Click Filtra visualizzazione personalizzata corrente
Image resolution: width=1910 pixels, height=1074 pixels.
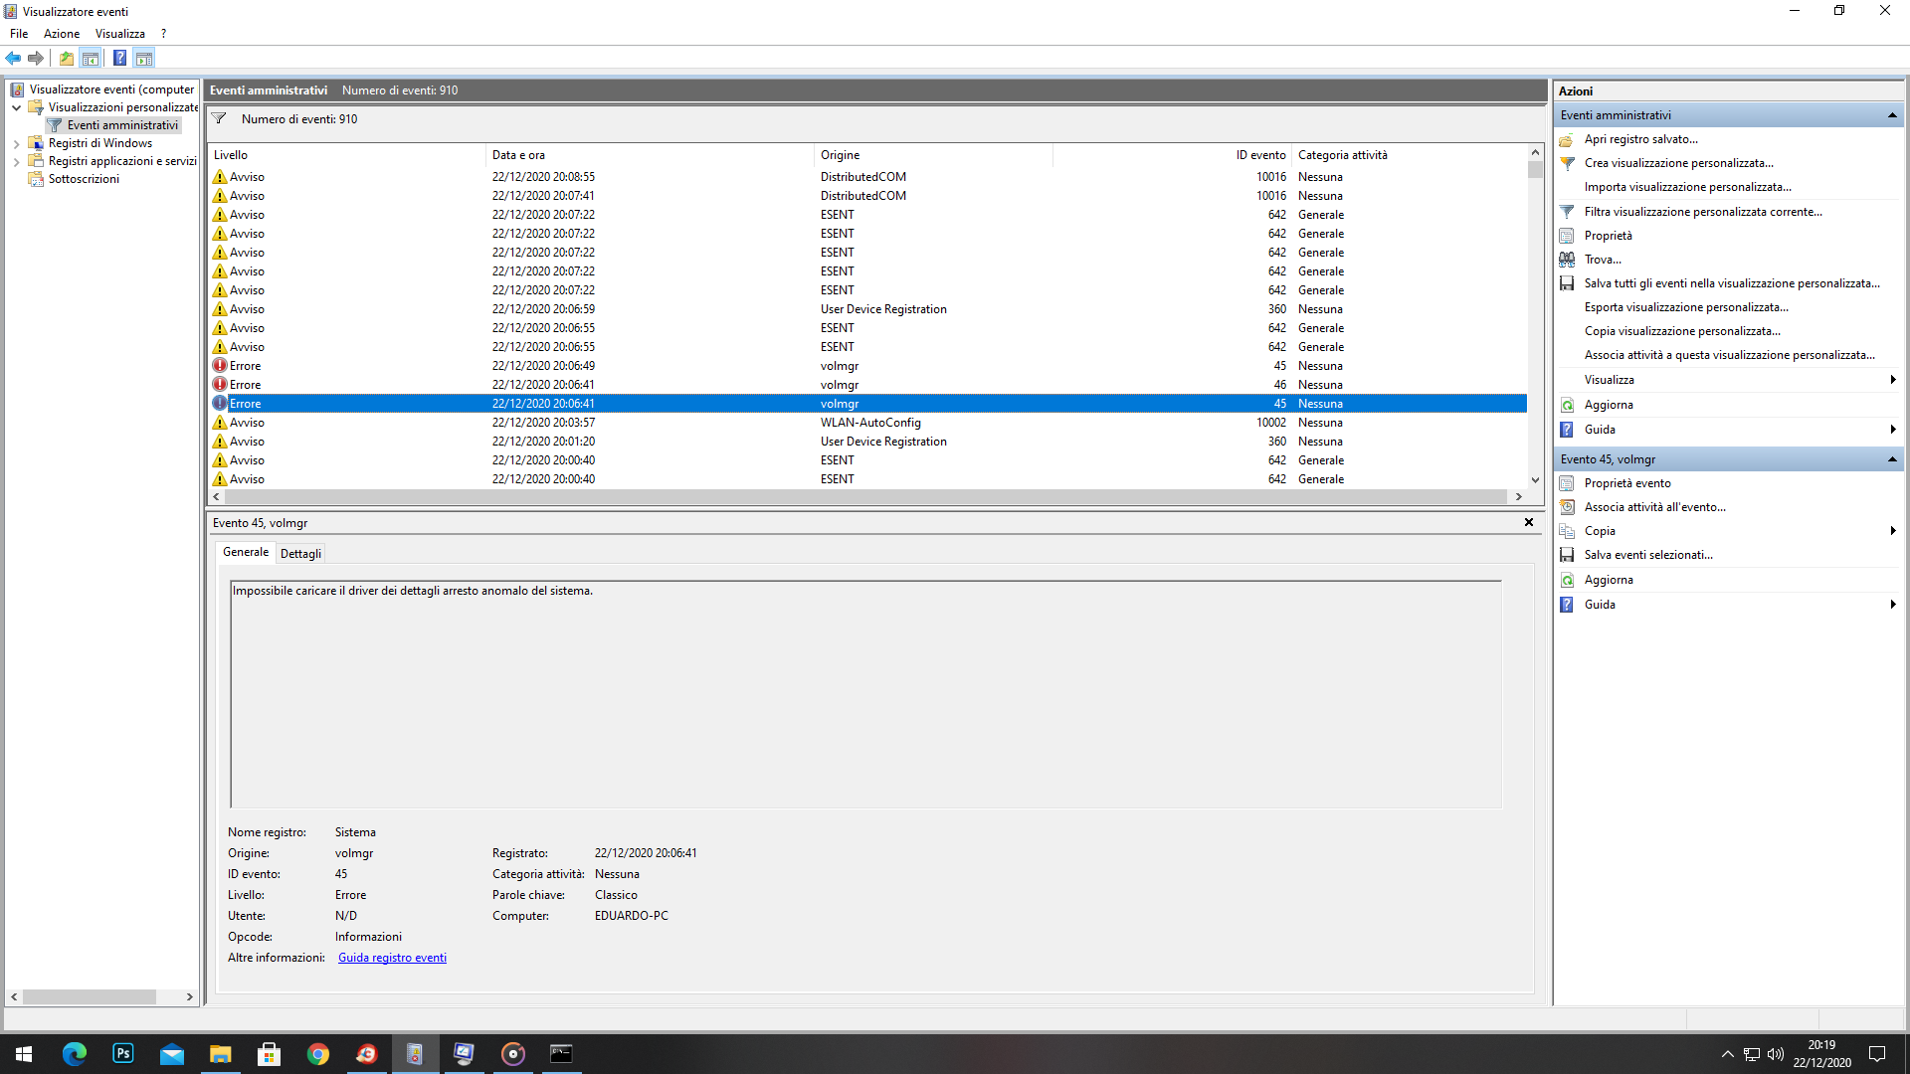click(1702, 212)
